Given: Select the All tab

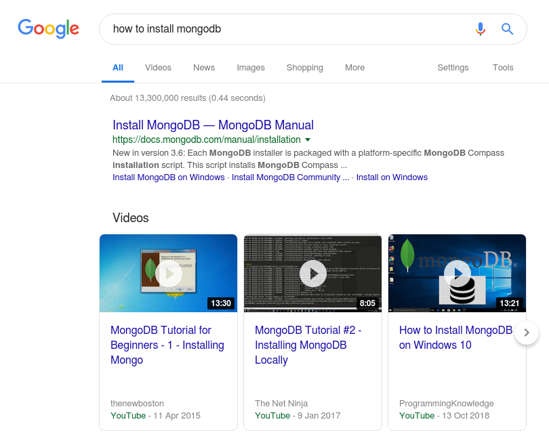Looking at the screenshot, I should coord(118,68).
